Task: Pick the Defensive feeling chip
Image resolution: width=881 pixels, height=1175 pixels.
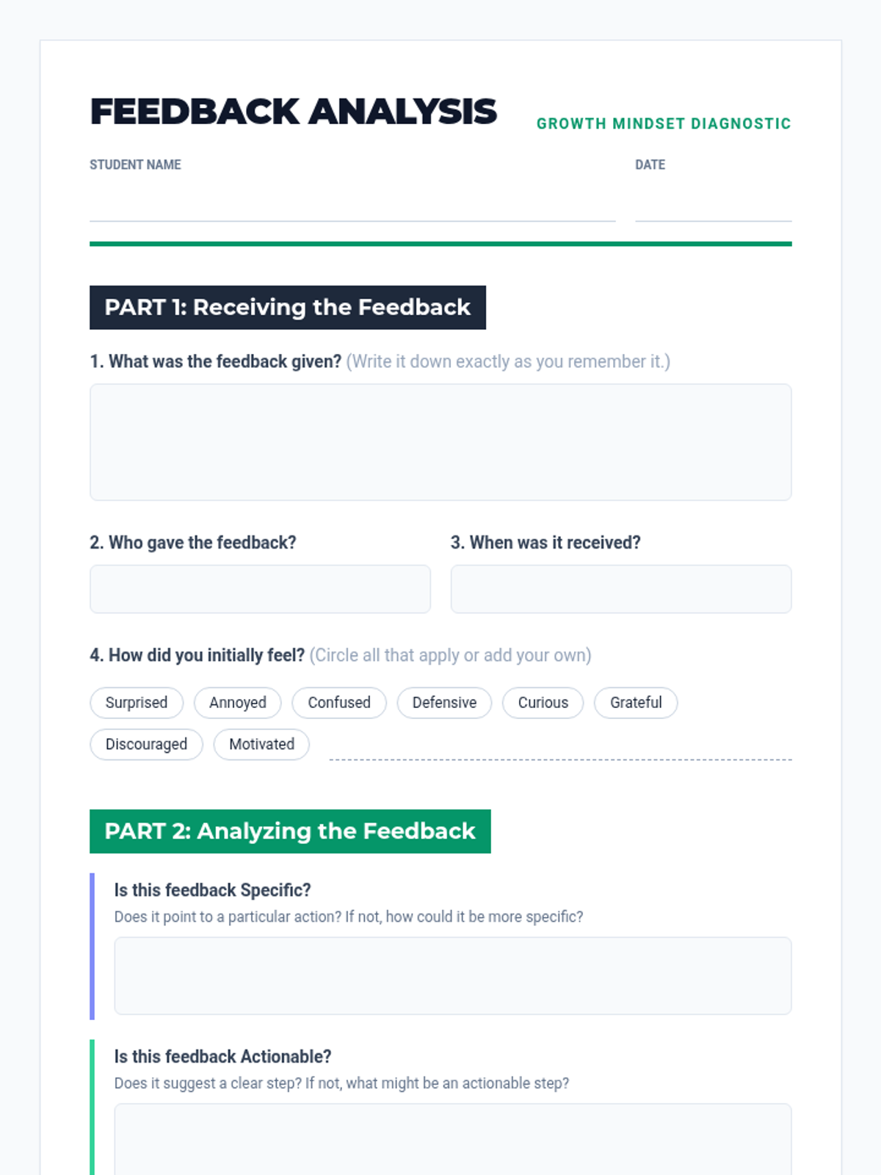Action: click(x=444, y=703)
